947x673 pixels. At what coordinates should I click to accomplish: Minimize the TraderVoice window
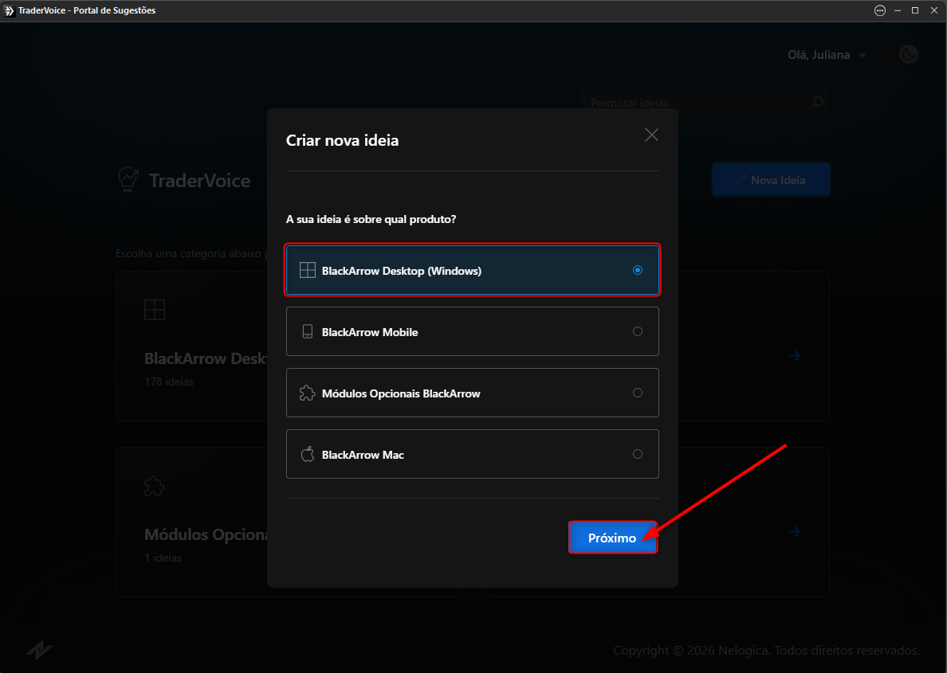point(898,11)
